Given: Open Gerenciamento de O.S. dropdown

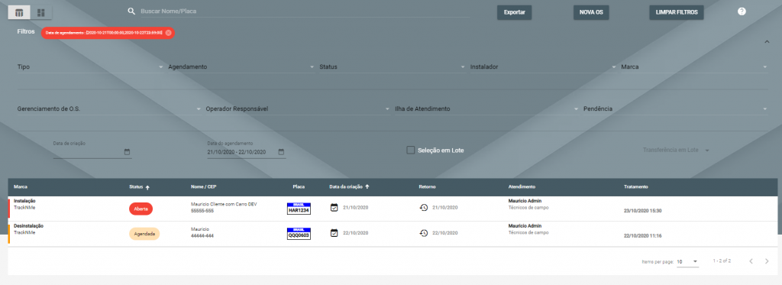Looking at the screenshot, I should [109, 108].
